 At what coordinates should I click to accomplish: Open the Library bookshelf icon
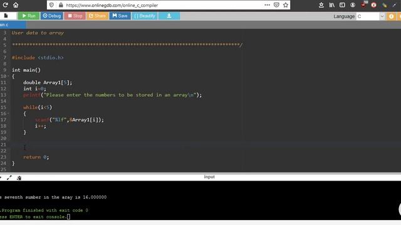[332, 5]
